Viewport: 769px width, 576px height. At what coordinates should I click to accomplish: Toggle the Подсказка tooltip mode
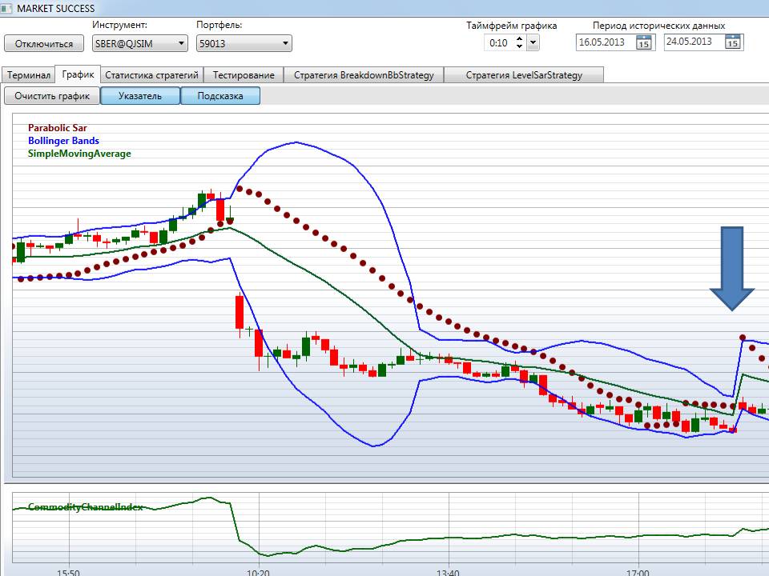[220, 96]
